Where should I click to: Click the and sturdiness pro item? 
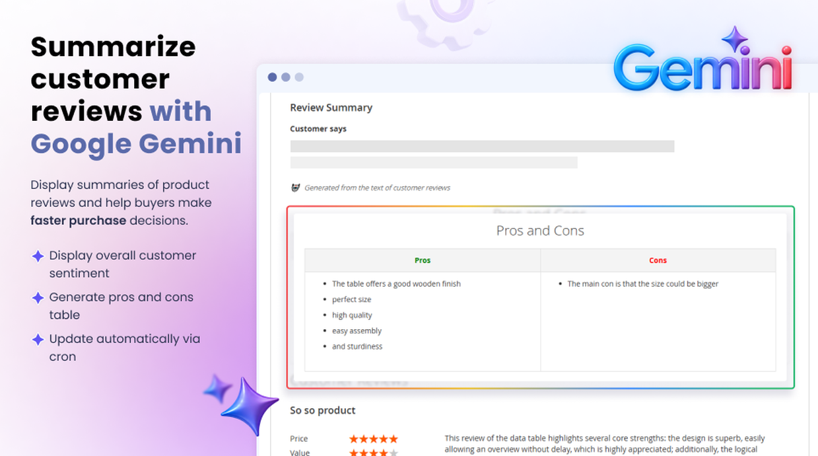(357, 346)
